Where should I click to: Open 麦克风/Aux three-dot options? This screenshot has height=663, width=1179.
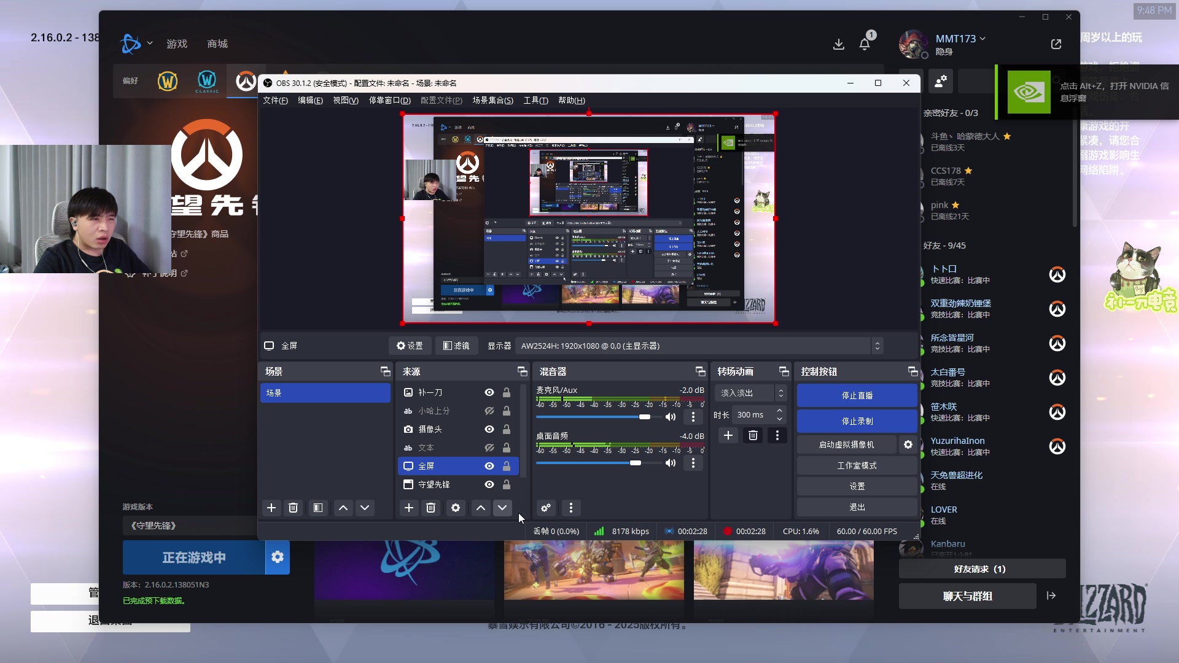693,417
